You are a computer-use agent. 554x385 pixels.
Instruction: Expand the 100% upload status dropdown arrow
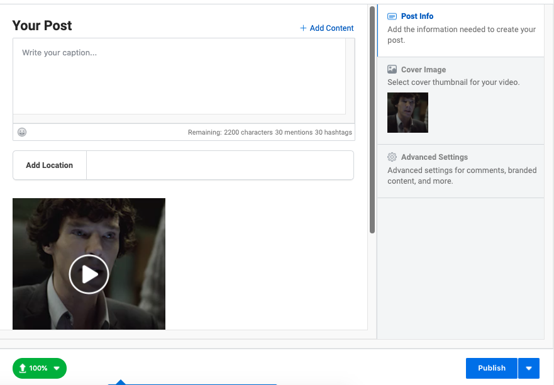coord(57,369)
